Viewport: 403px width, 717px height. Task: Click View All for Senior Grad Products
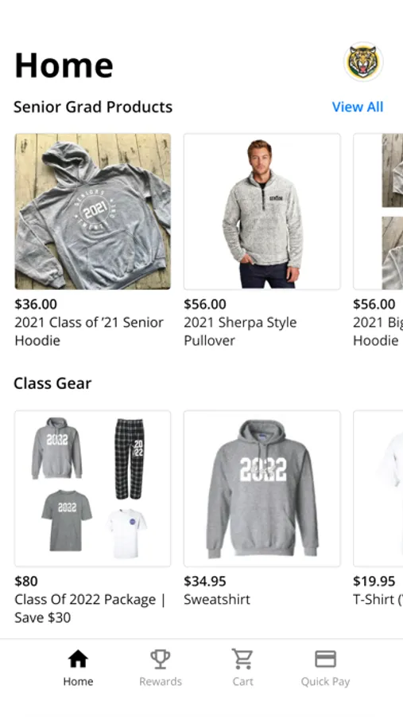[x=358, y=107]
